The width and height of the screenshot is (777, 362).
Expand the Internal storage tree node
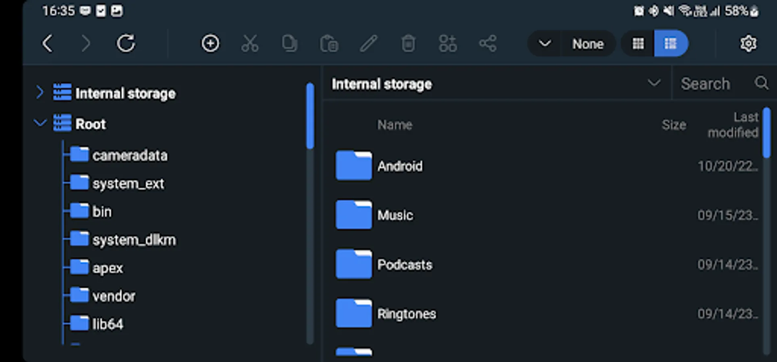(40, 92)
